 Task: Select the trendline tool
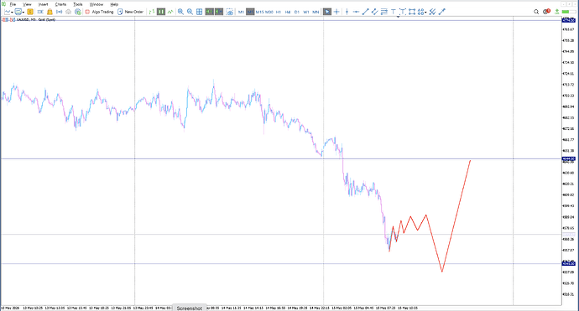[x=365, y=12]
